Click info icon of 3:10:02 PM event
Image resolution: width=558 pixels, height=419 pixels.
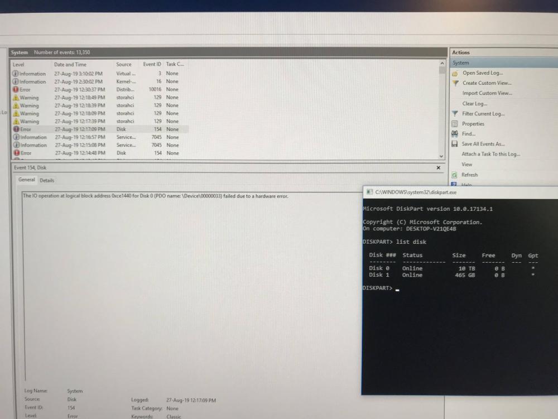(15, 74)
